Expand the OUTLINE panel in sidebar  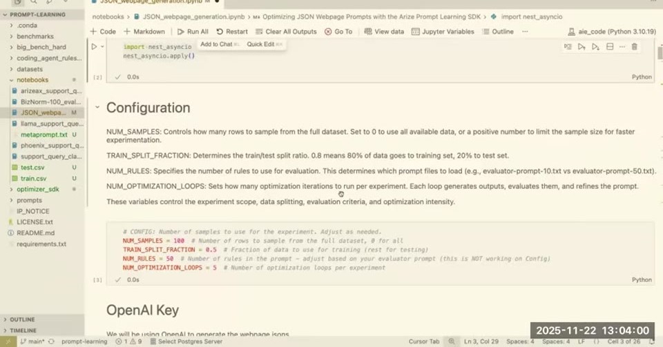[22, 319]
